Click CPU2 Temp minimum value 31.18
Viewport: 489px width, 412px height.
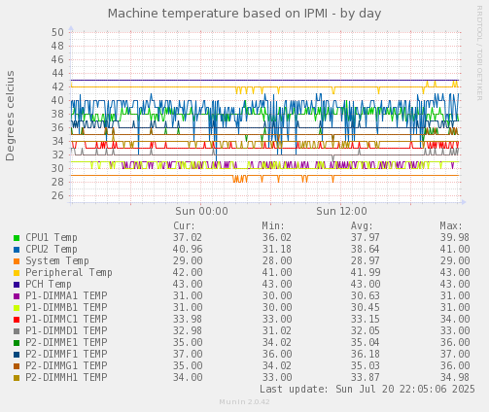[276, 249]
